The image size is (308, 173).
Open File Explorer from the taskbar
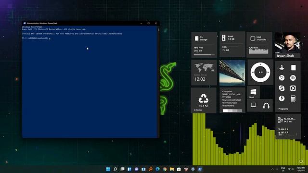(172, 169)
